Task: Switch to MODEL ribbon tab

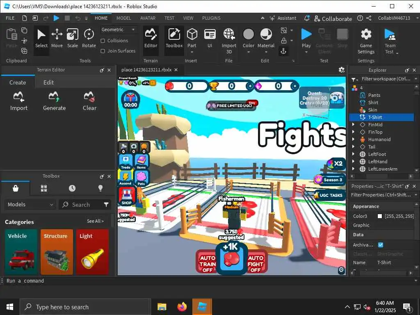Action: [124, 18]
